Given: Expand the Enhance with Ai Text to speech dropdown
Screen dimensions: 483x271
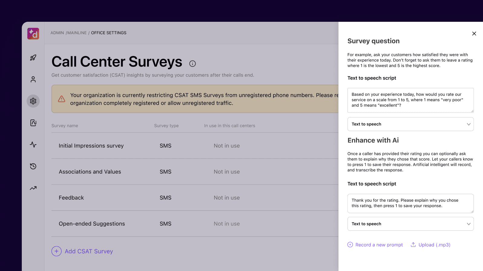Looking at the screenshot, I should (x=410, y=224).
